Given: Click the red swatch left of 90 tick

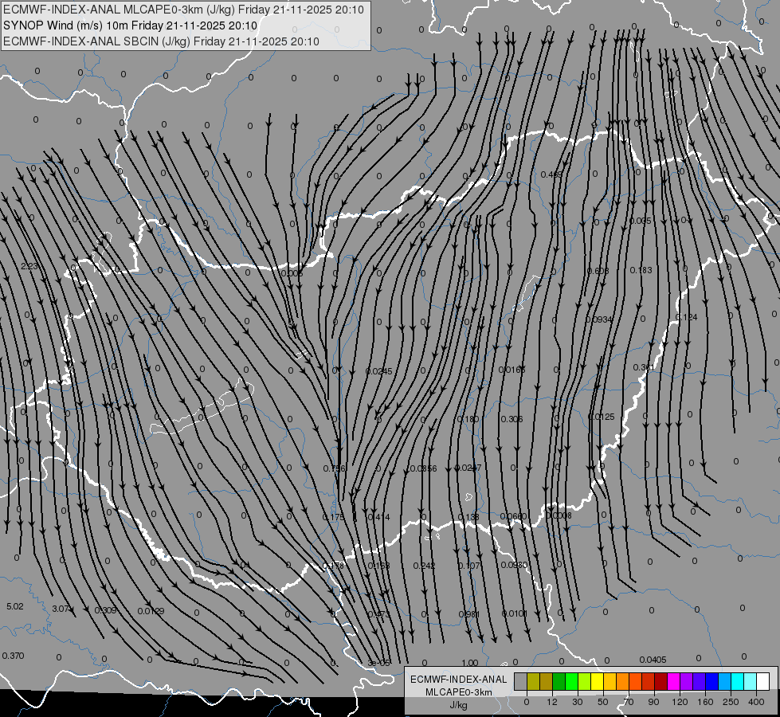Looking at the screenshot, I should [x=649, y=682].
